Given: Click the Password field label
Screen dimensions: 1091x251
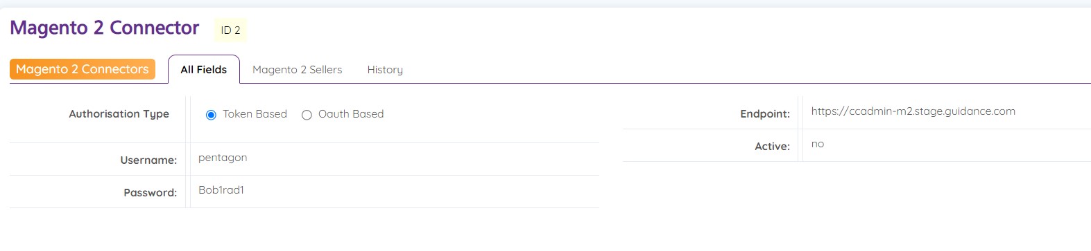Looking at the screenshot, I should pyautogui.click(x=151, y=193).
